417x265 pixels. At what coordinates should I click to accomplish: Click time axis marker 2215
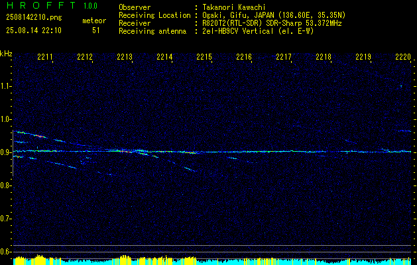pos(204,57)
